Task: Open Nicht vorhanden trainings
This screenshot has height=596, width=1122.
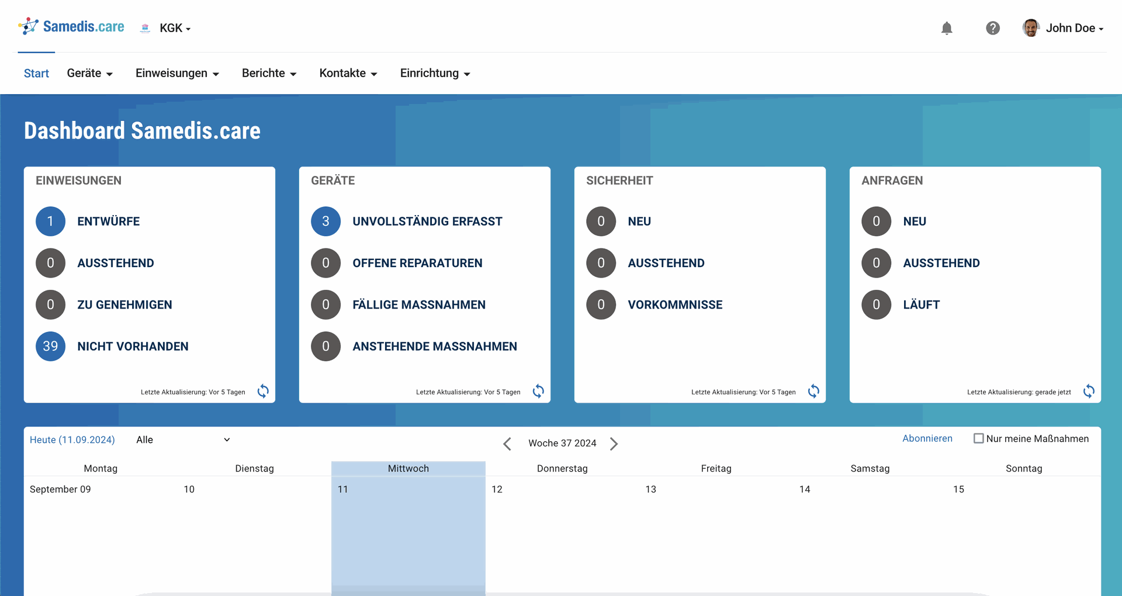Action: [133, 346]
